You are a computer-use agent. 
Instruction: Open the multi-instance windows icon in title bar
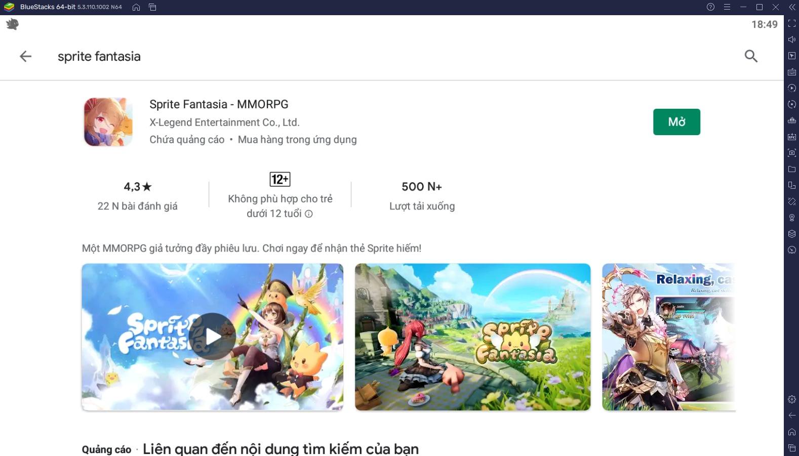tap(152, 7)
